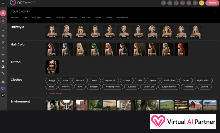Image resolution: width=220 pixels, height=133 pixels.
Task: Pick the Burgundy Dress chip
Action: coord(169,87)
